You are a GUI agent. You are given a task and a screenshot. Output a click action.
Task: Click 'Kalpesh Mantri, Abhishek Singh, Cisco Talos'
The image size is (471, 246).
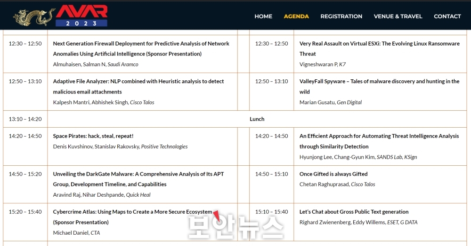click(x=103, y=102)
